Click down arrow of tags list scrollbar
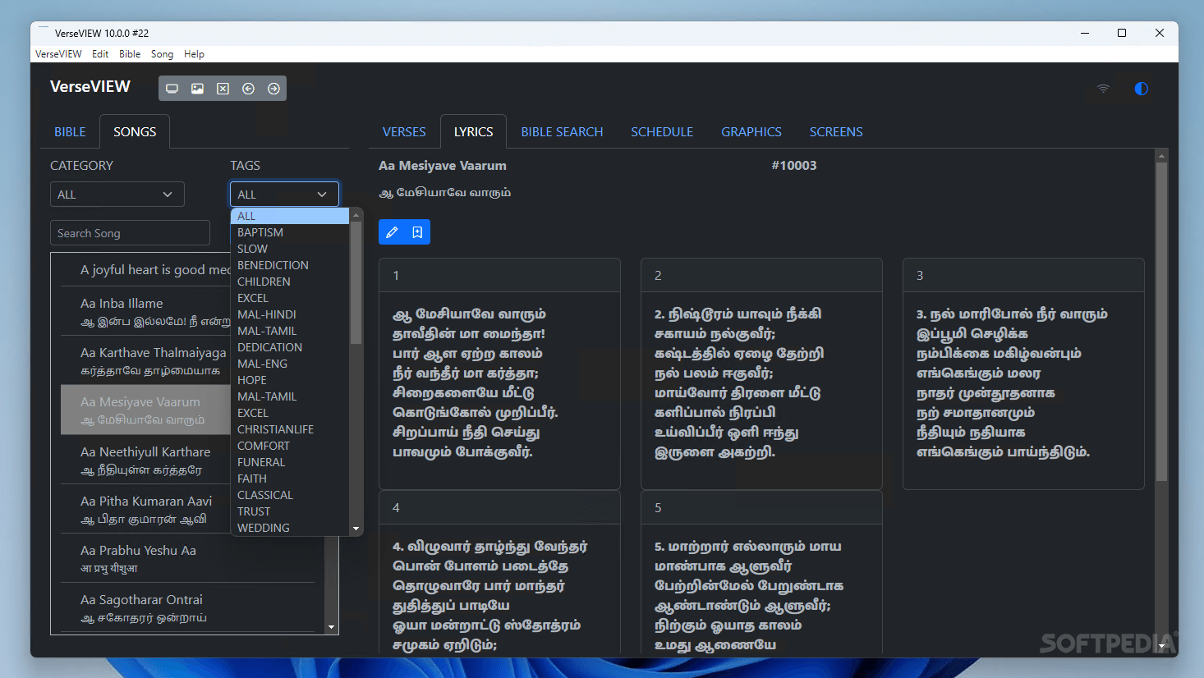 point(356,529)
